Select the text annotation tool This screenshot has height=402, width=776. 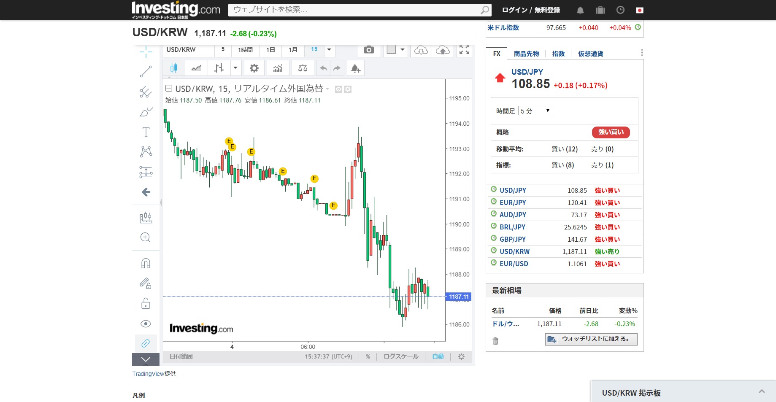[x=146, y=132]
